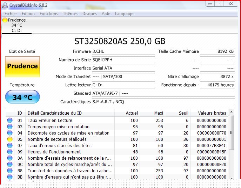Click raw value 000000000F70
Image resolution: width=241 pixels, height=188 pixels.
212,133
